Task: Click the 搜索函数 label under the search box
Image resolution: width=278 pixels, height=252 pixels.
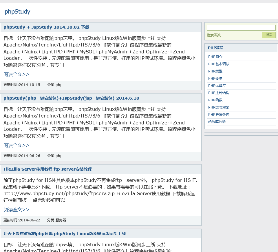Action: click(x=214, y=35)
